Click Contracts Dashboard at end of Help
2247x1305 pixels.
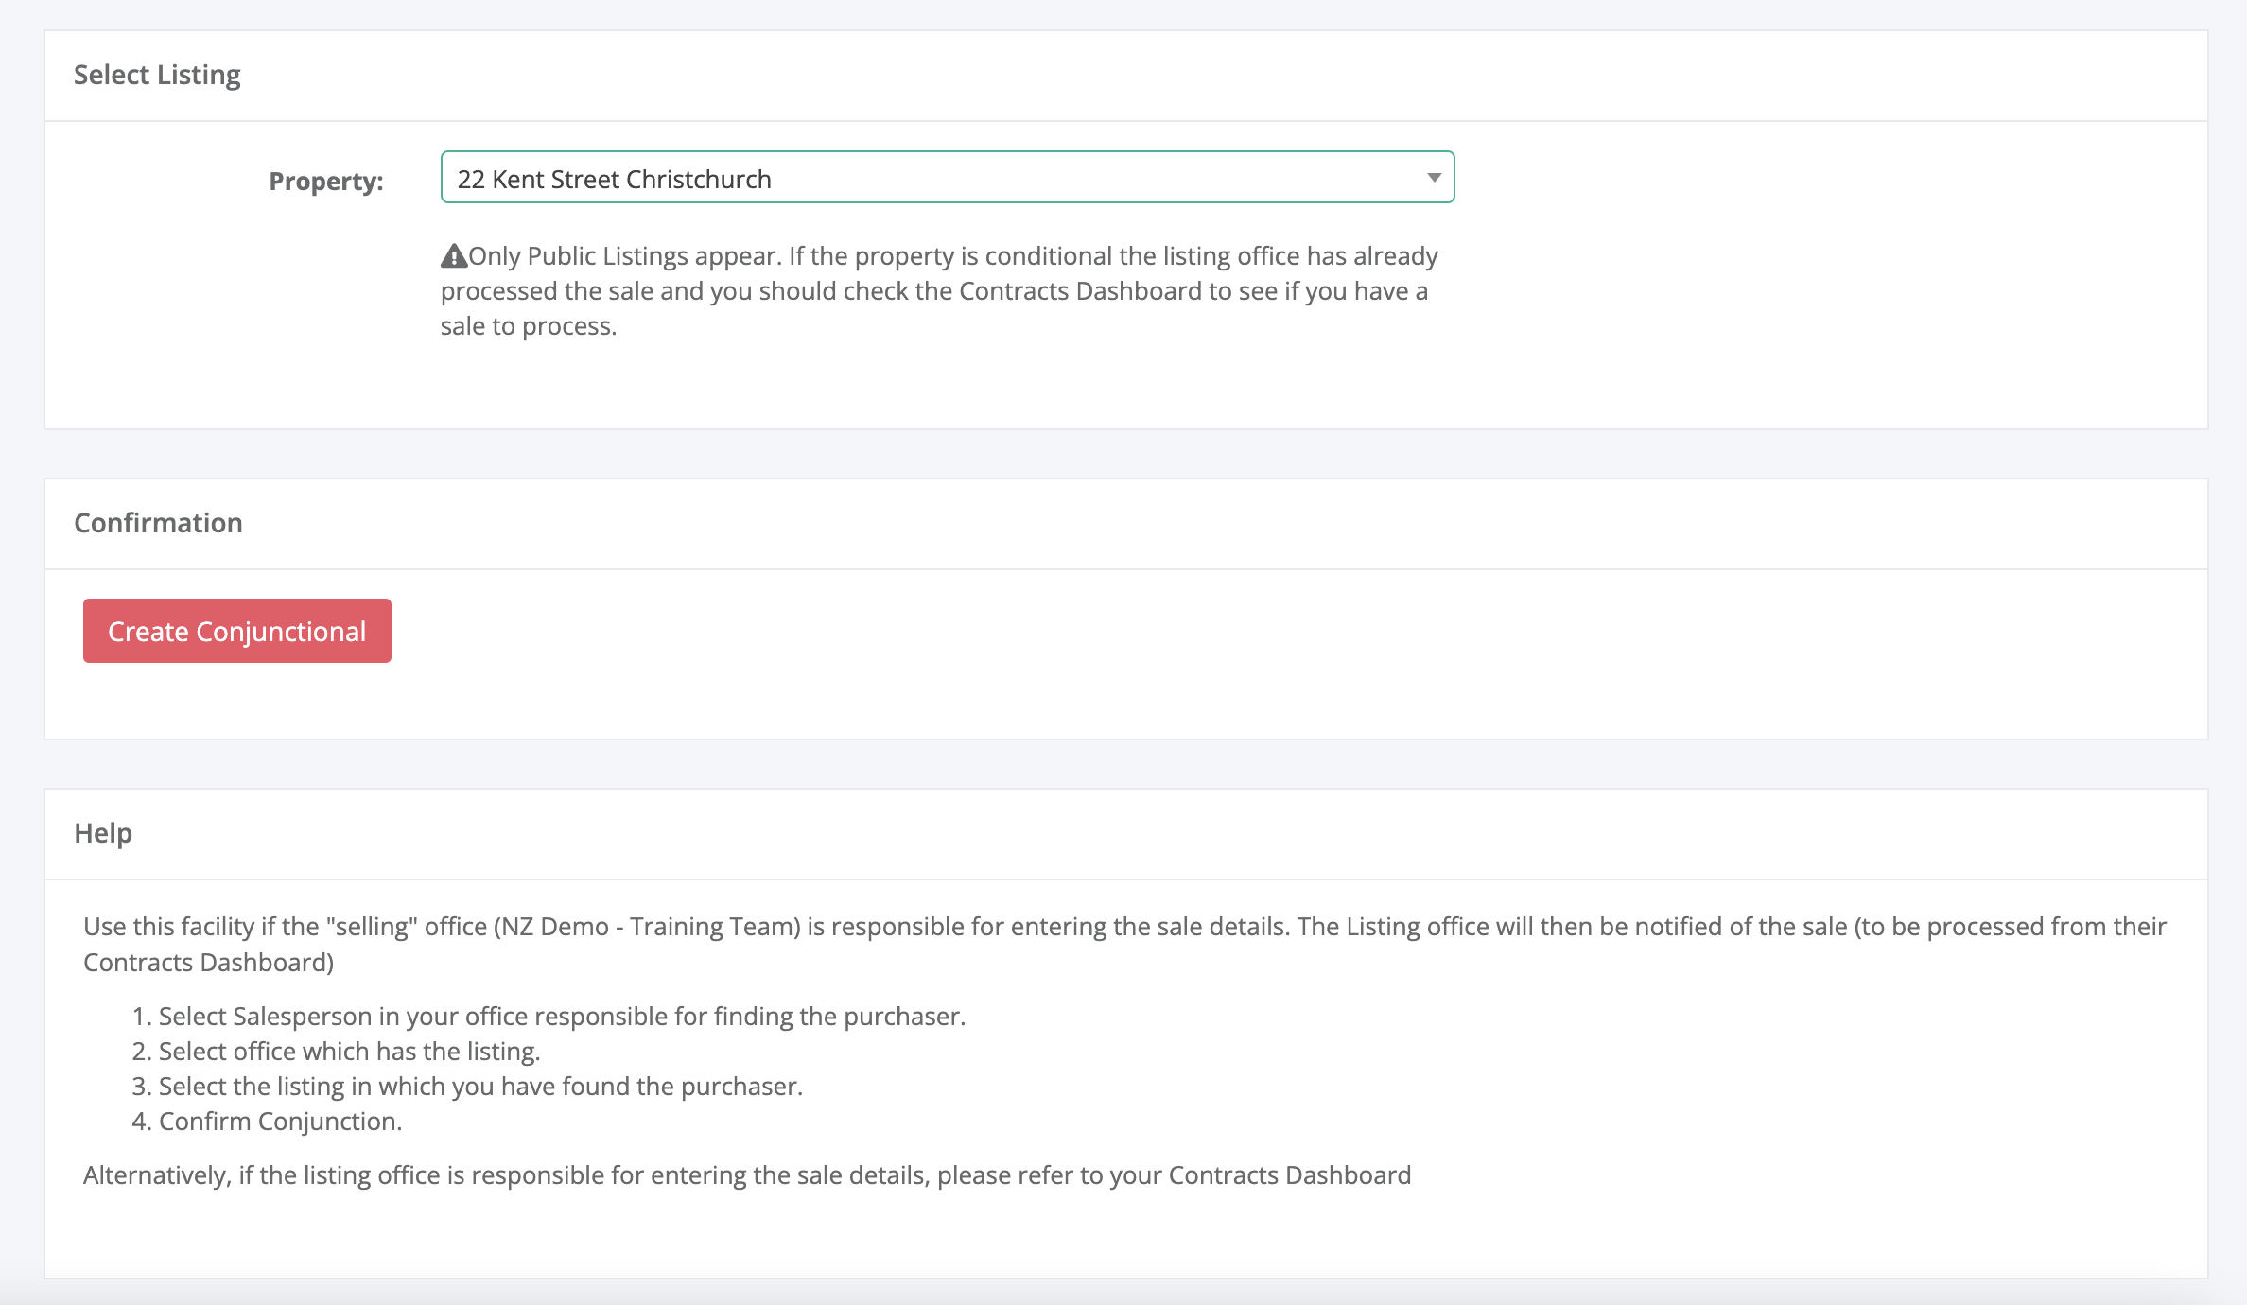1289,1175
